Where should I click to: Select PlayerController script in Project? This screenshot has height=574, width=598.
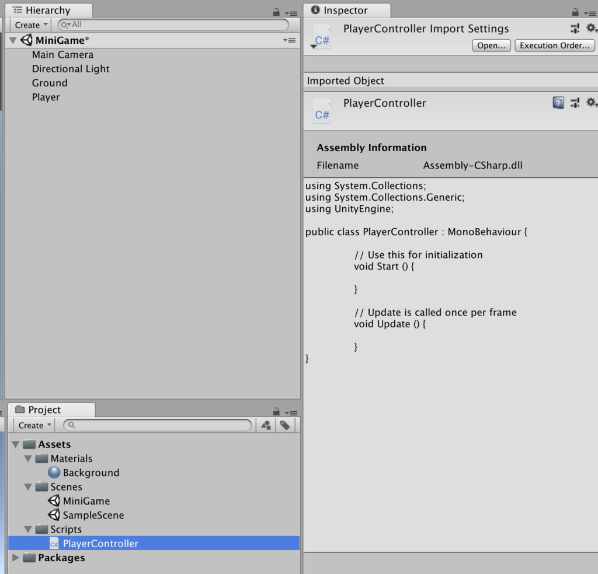pyautogui.click(x=154, y=543)
